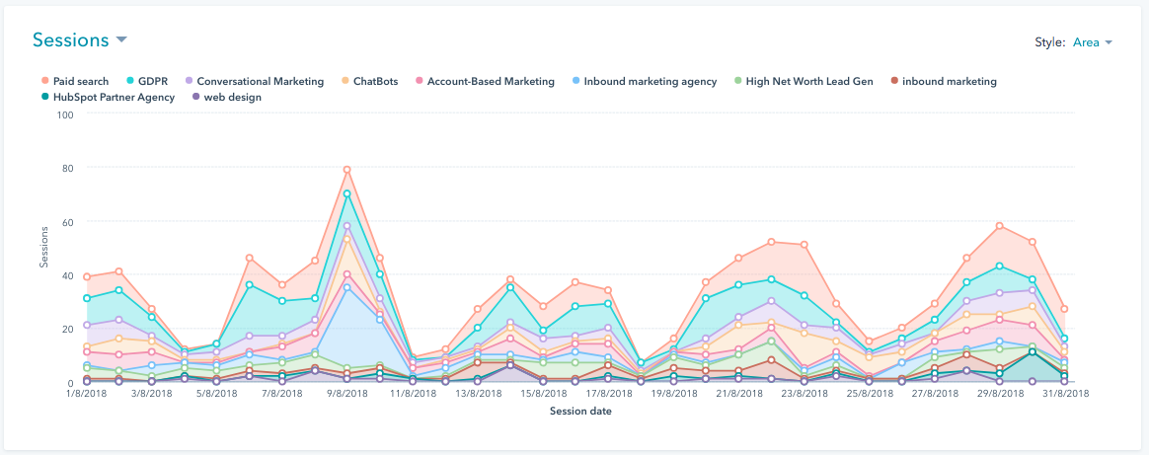This screenshot has width=1149, height=455.
Task: Toggle the ChatBots legend series
Action: (368, 81)
